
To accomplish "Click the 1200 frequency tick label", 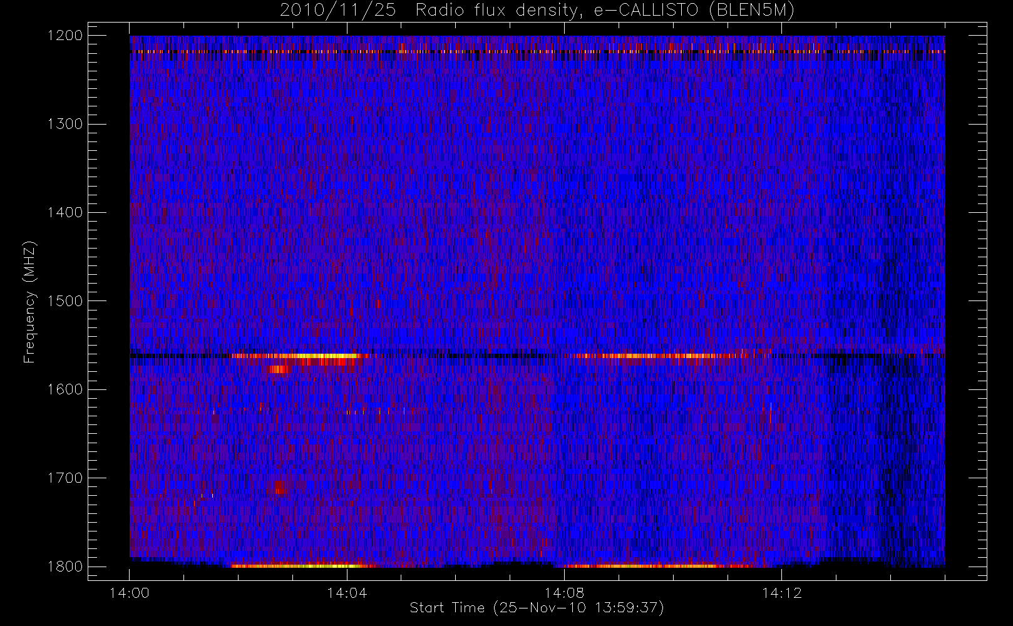I will pyautogui.click(x=65, y=36).
